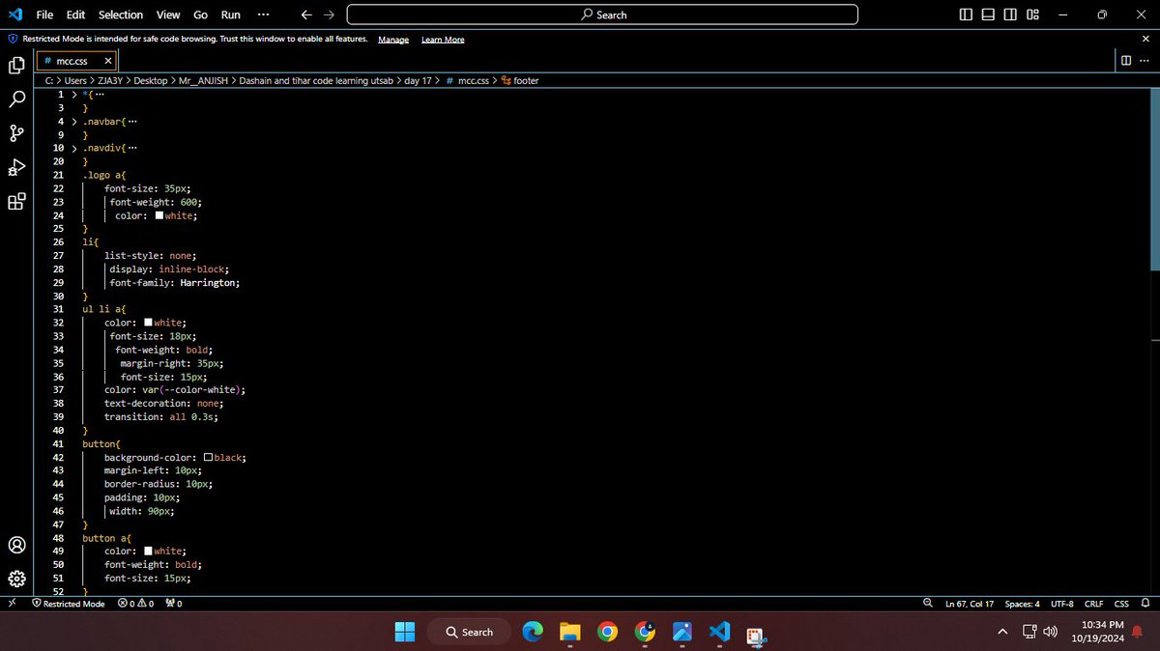Click the Manage link in restricted mode banner
The height and width of the screenshot is (651, 1160).
pos(393,40)
